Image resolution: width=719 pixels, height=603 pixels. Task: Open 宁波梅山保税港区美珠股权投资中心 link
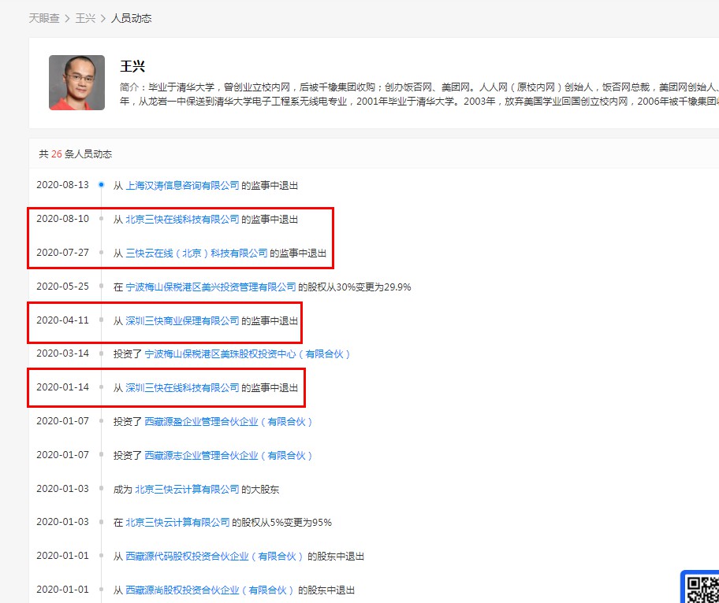248,354
